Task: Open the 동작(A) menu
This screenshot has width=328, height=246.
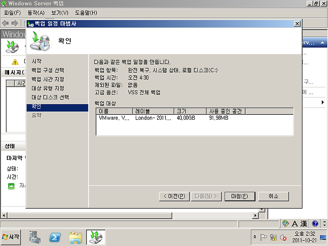Action: tap(36, 13)
